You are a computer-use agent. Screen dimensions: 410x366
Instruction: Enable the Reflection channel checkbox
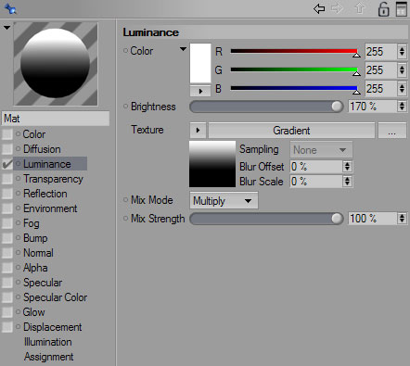[7, 194]
